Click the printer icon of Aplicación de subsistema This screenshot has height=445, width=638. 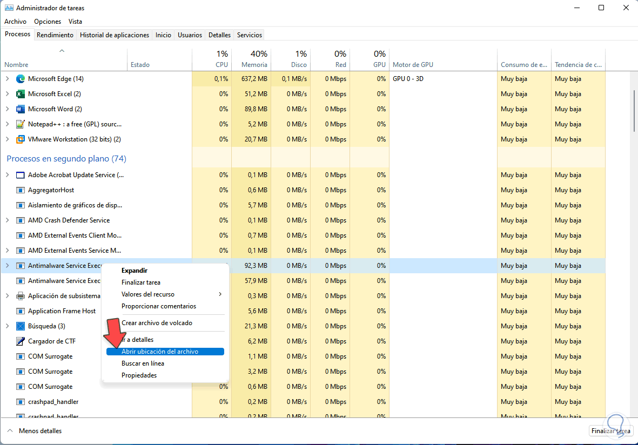click(21, 296)
